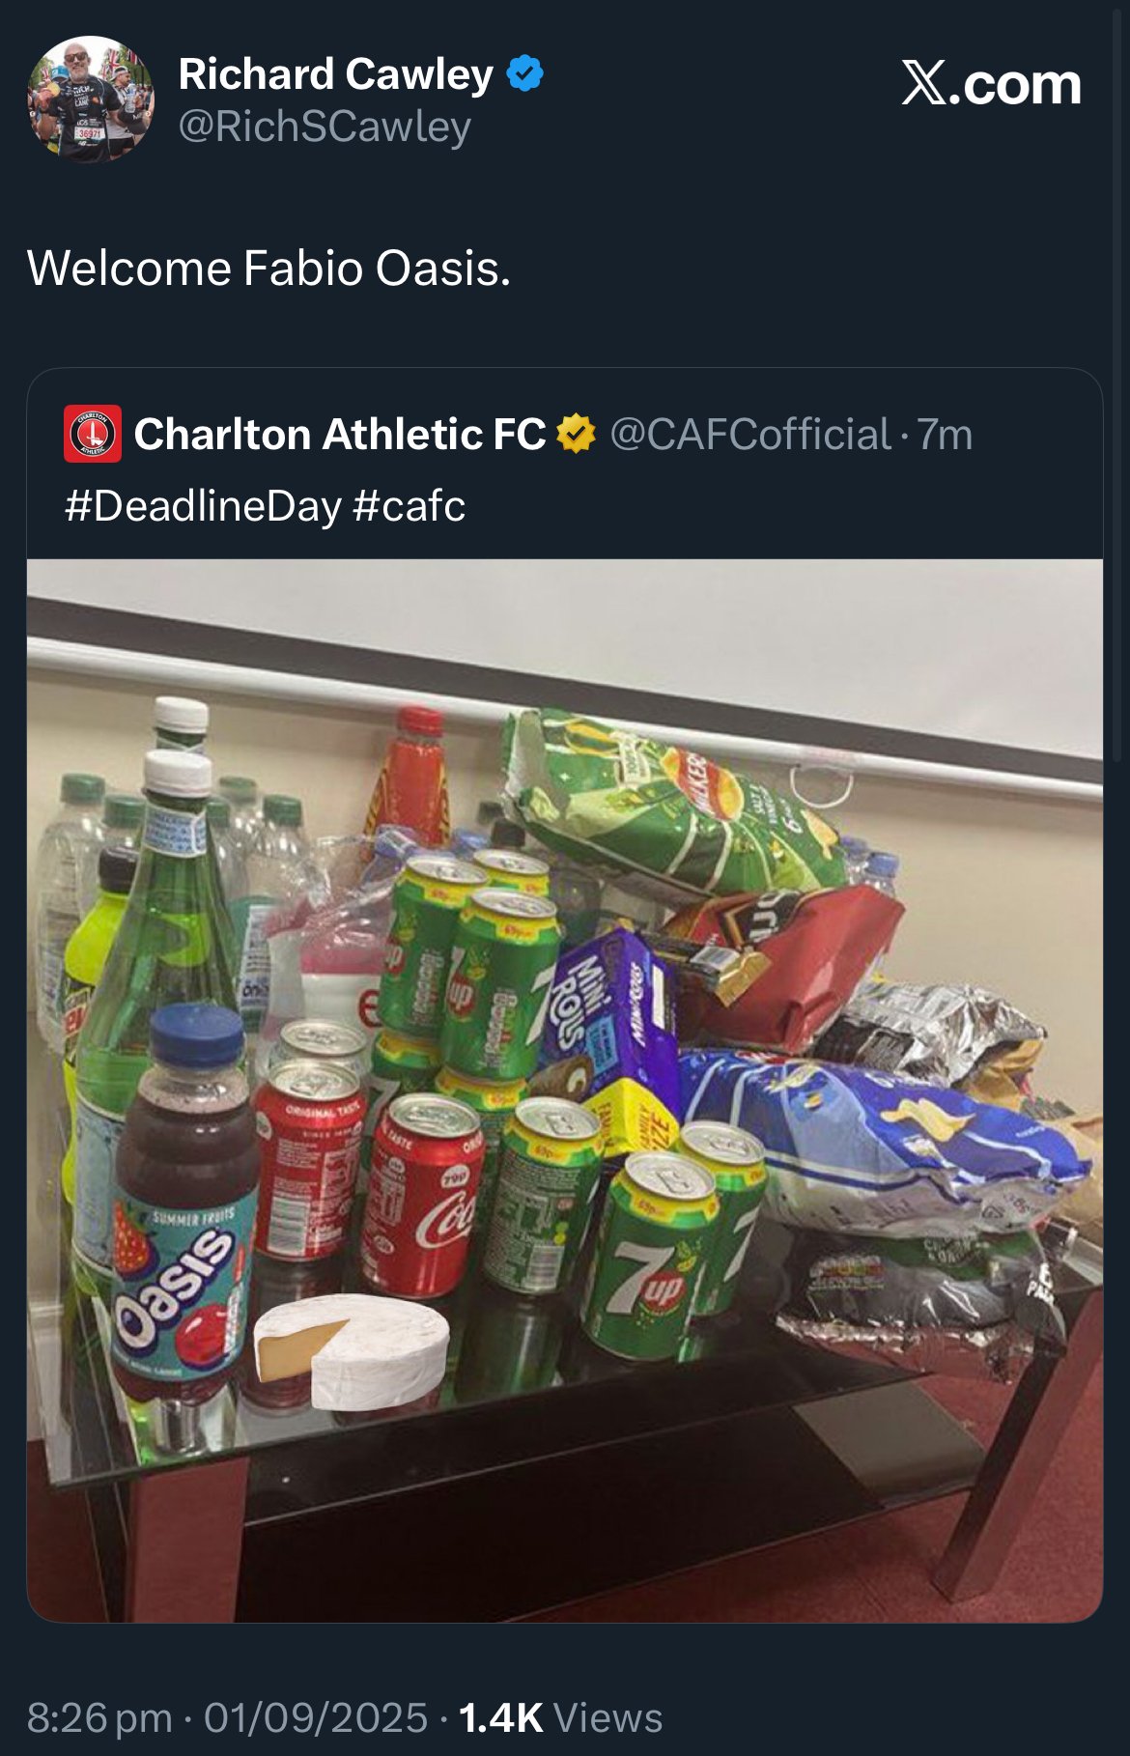Open the quoted tweet's snack table photo

565,1090
